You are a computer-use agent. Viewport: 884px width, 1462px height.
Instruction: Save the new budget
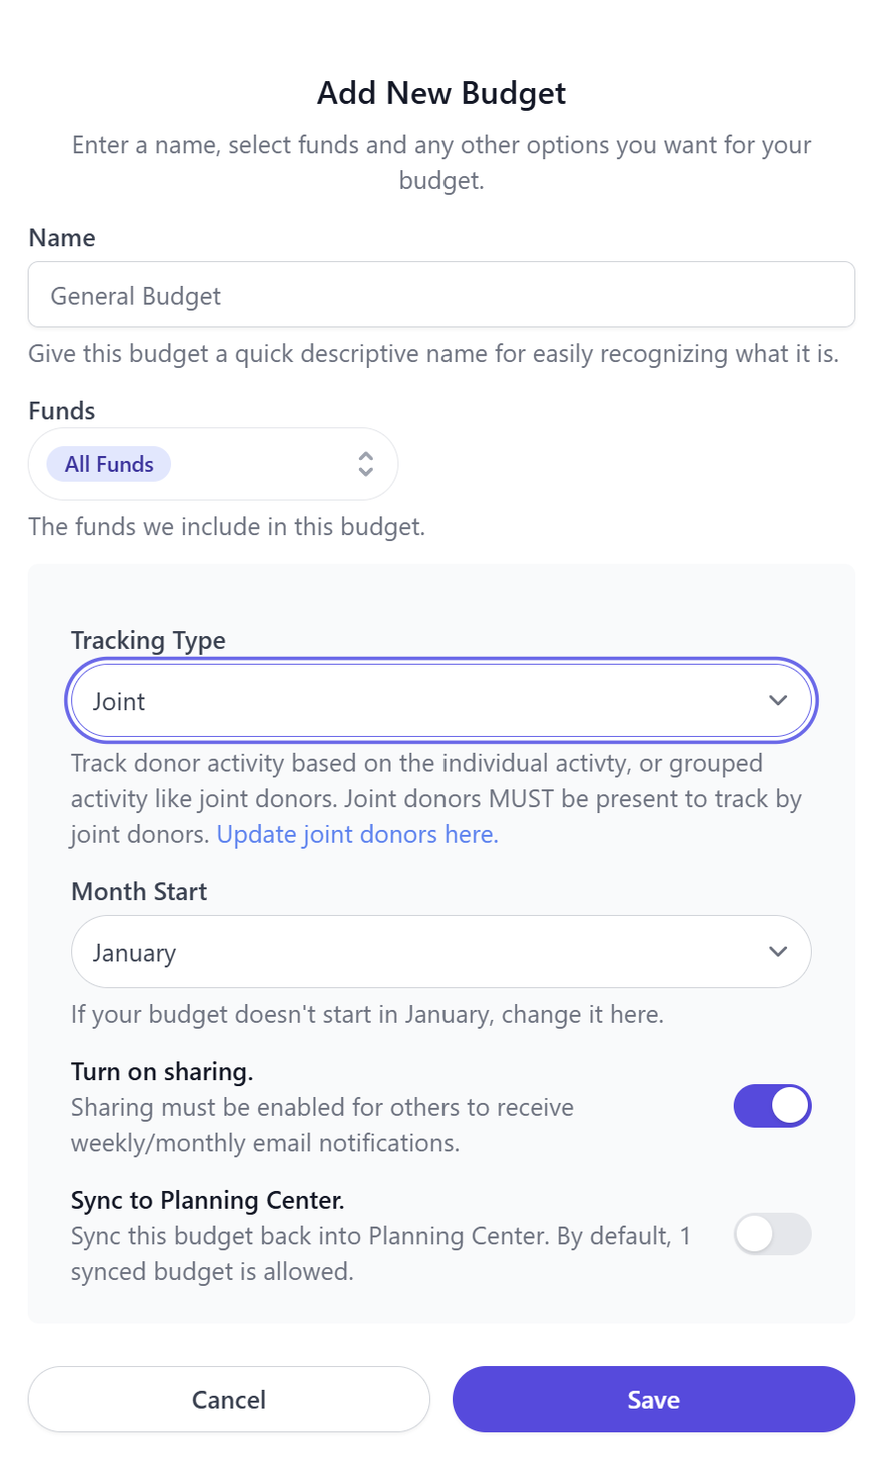pyautogui.click(x=654, y=1399)
